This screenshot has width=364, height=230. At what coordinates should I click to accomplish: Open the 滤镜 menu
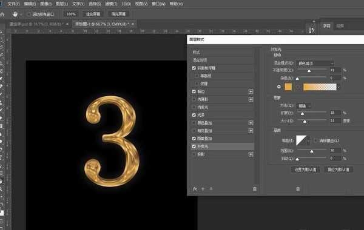(111, 4)
